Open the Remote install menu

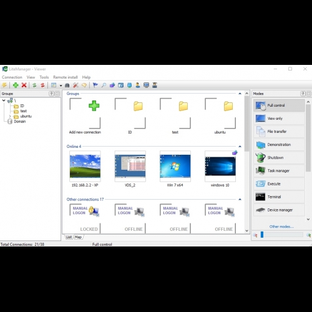pyautogui.click(x=66, y=77)
